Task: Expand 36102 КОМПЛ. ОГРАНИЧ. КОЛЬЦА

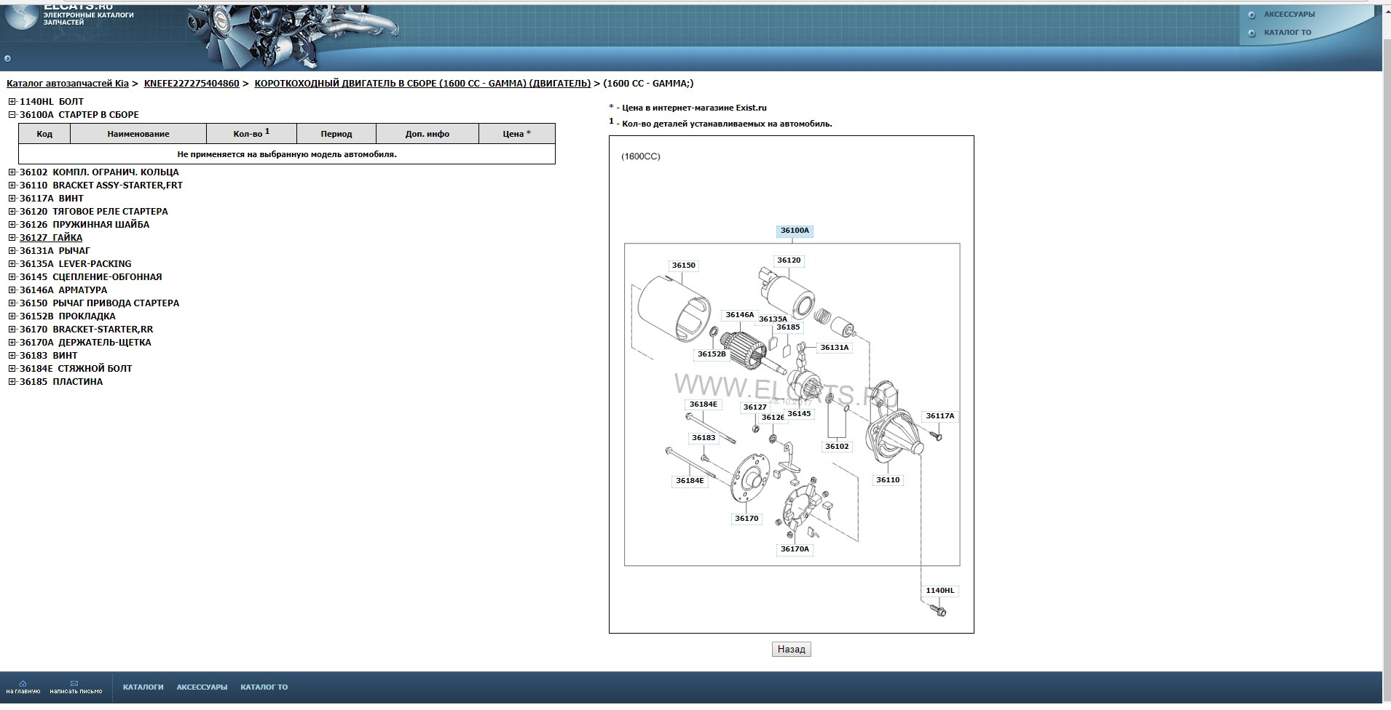Action: point(12,172)
